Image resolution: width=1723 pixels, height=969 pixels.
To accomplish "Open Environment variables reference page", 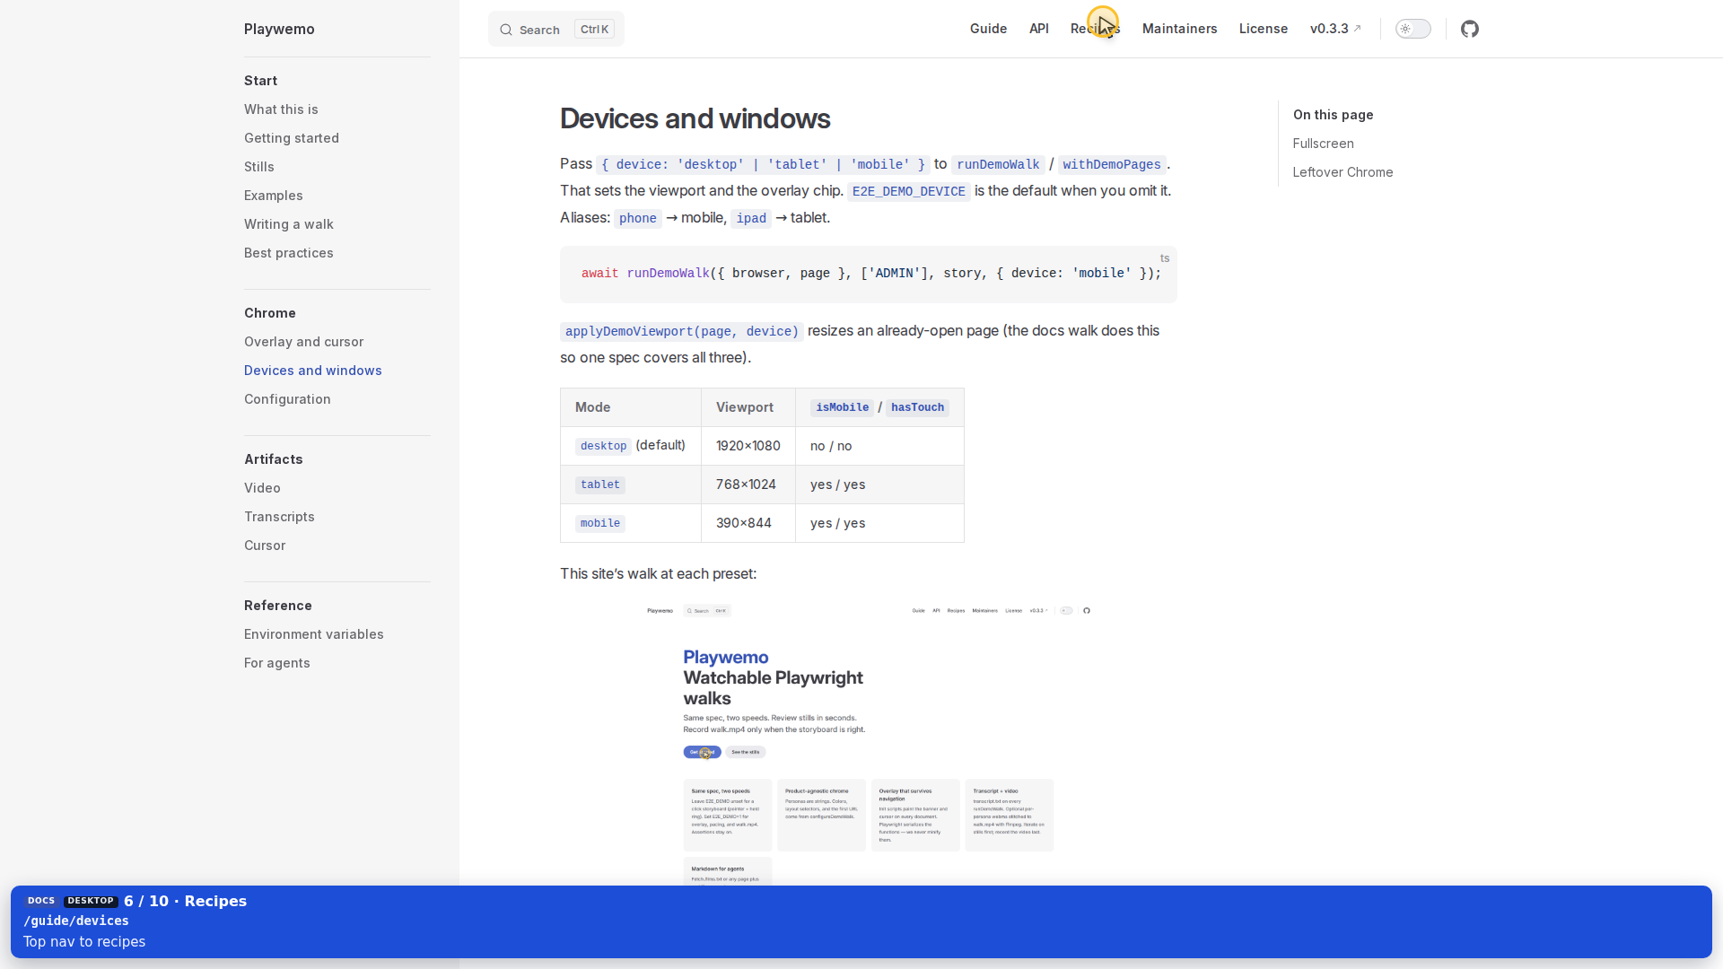I will (314, 634).
